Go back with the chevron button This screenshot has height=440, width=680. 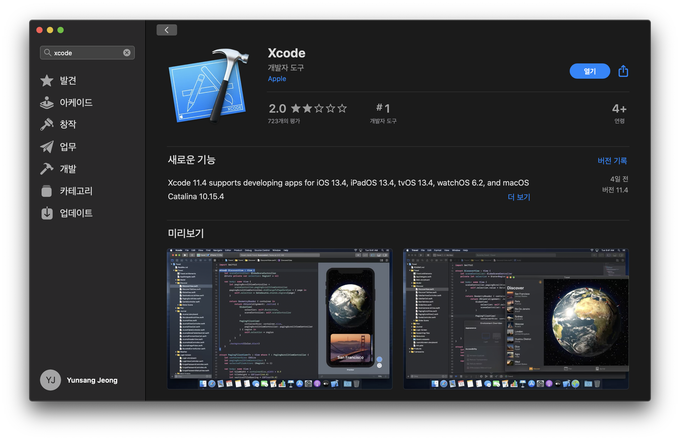[167, 30]
